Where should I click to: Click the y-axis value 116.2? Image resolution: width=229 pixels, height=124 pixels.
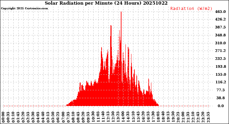220,82
